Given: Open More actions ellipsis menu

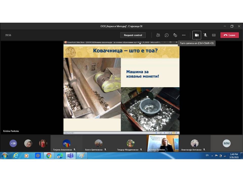Looking at the screenshot, I should click(184, 35).
